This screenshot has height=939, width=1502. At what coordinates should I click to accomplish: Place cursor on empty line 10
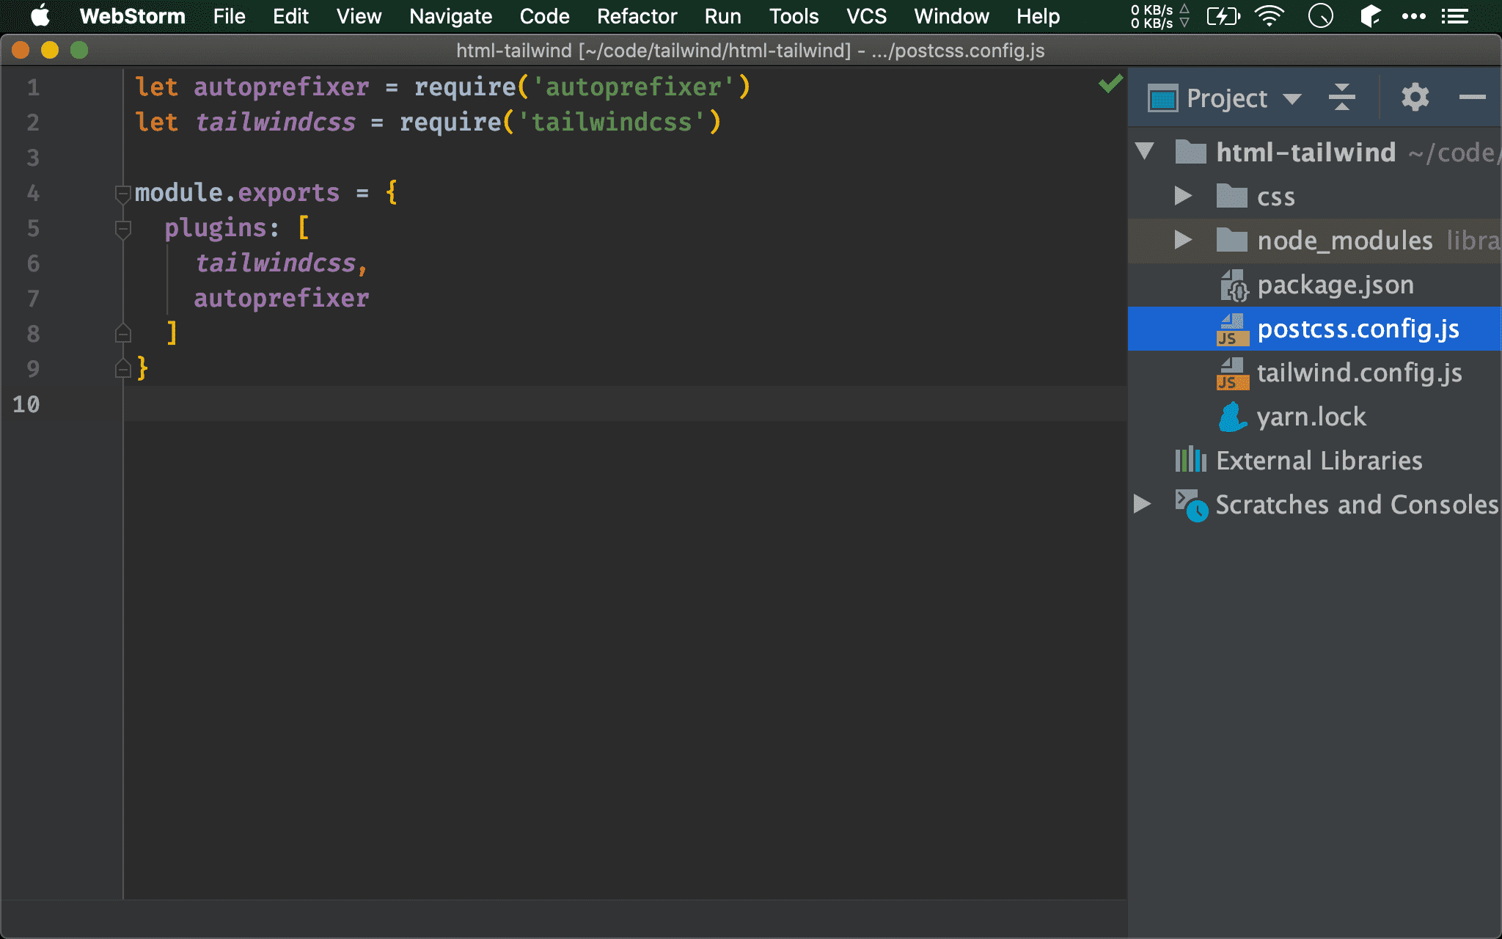625,403
